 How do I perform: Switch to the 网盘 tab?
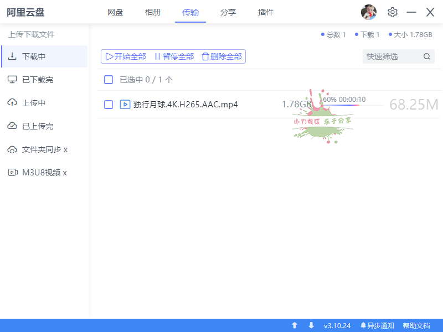tap(115, 12)
